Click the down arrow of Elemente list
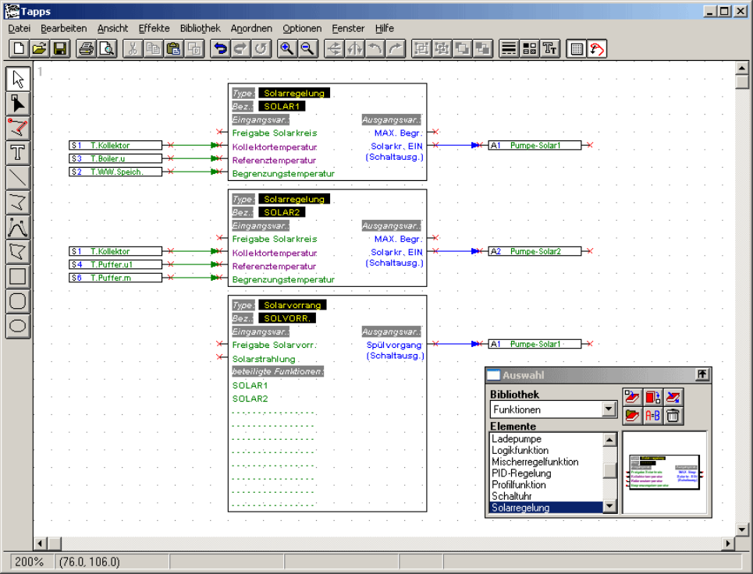The width and height of the screenshot is (753, 574). click(x=609, y=507)
